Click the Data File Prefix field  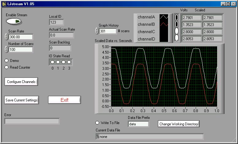(138, 124)
